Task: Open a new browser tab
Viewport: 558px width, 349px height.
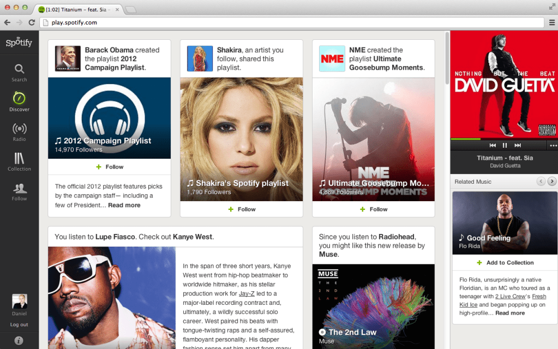Action: (x=131, y=10)
